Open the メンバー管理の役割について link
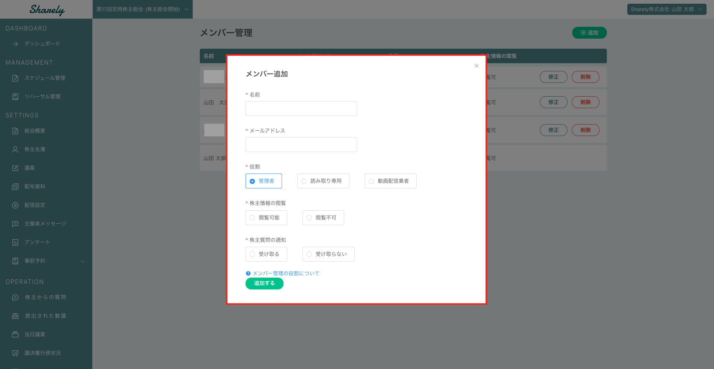 286,273
